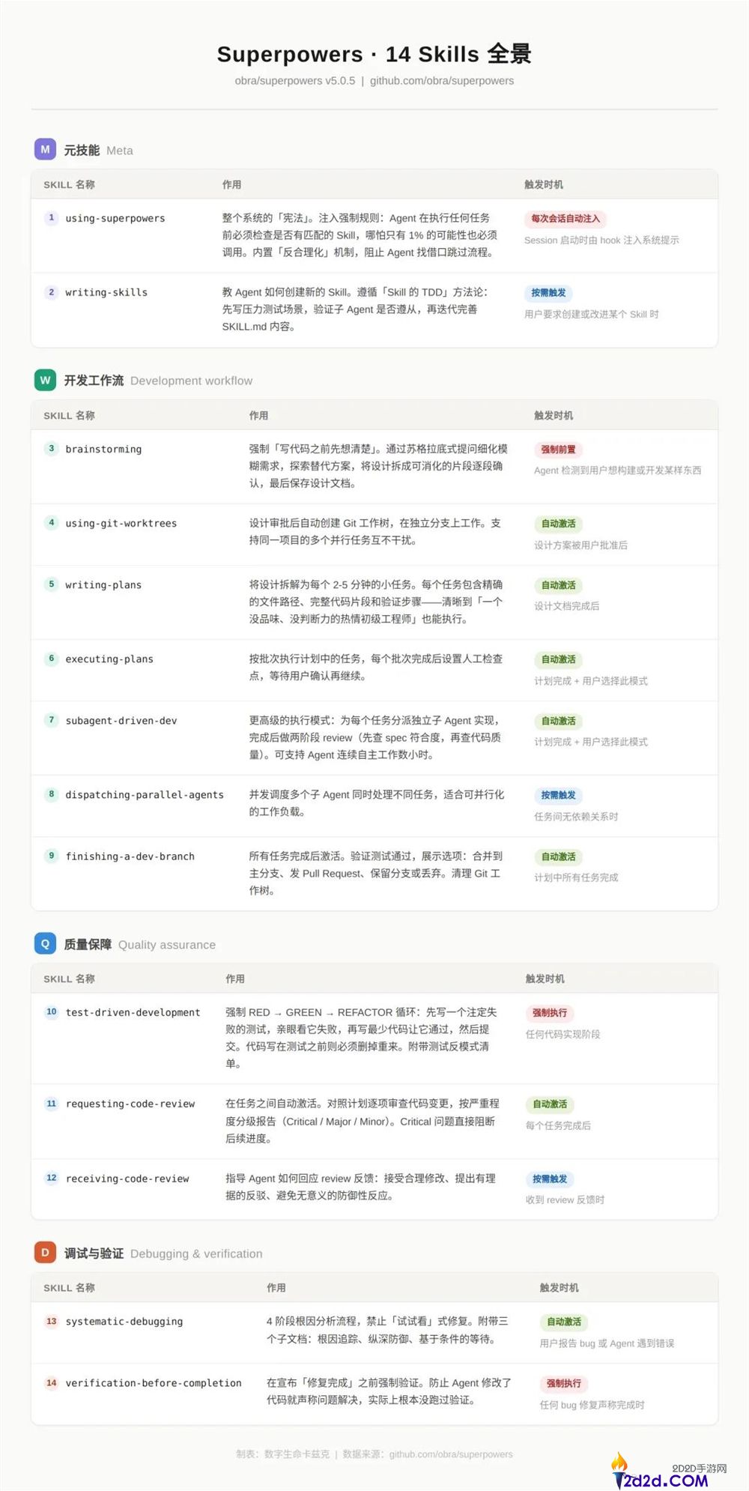Select the subagent-driven-dev skill name
749x1491 pixels.
[121, 720]
